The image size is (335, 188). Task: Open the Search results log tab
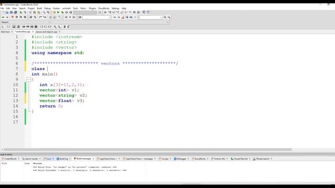(31, 159)
